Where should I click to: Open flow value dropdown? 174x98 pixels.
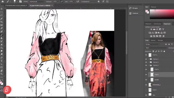pyautogui.click(x=74, y=2)
